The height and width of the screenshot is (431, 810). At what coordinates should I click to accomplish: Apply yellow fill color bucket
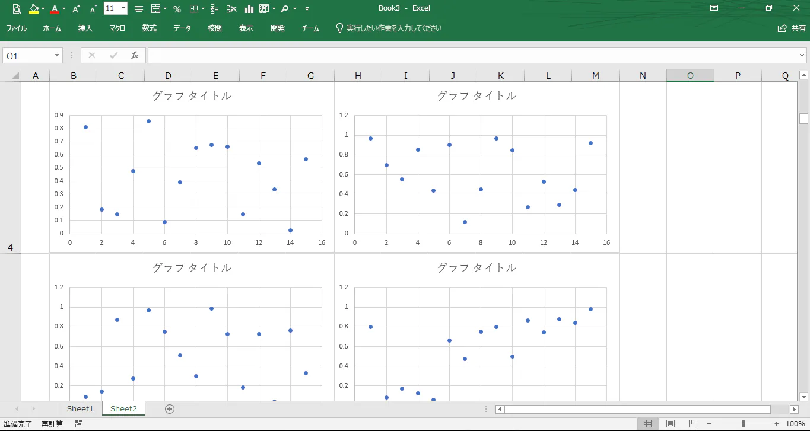(x=34, y=8)
